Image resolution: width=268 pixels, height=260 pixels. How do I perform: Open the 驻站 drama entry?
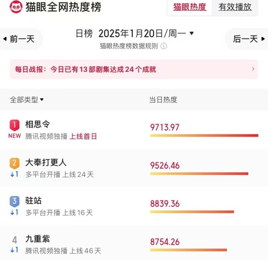[33, 201]
